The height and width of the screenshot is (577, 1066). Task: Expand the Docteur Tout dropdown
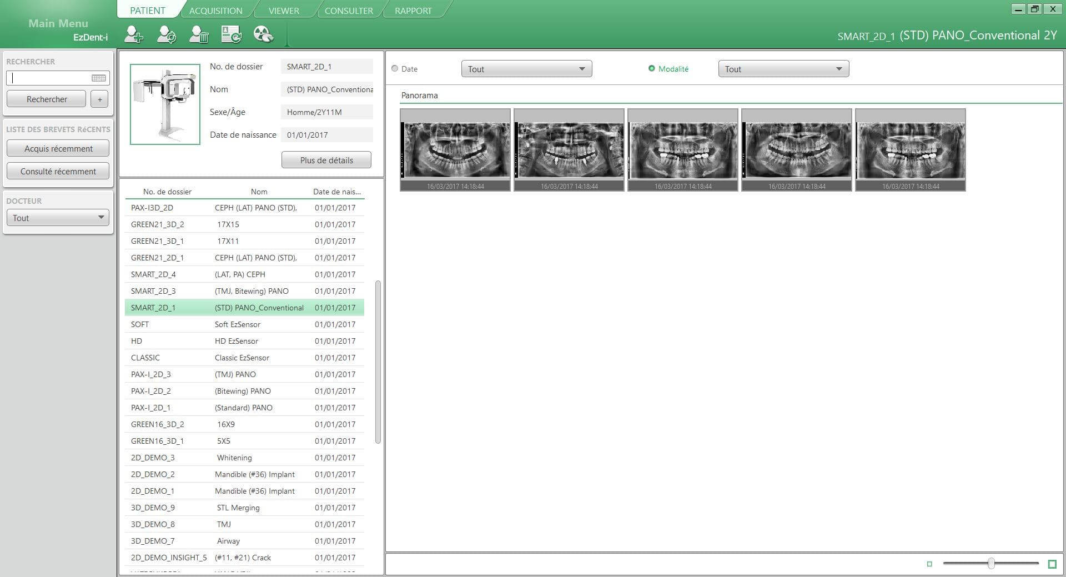point(58,218)
